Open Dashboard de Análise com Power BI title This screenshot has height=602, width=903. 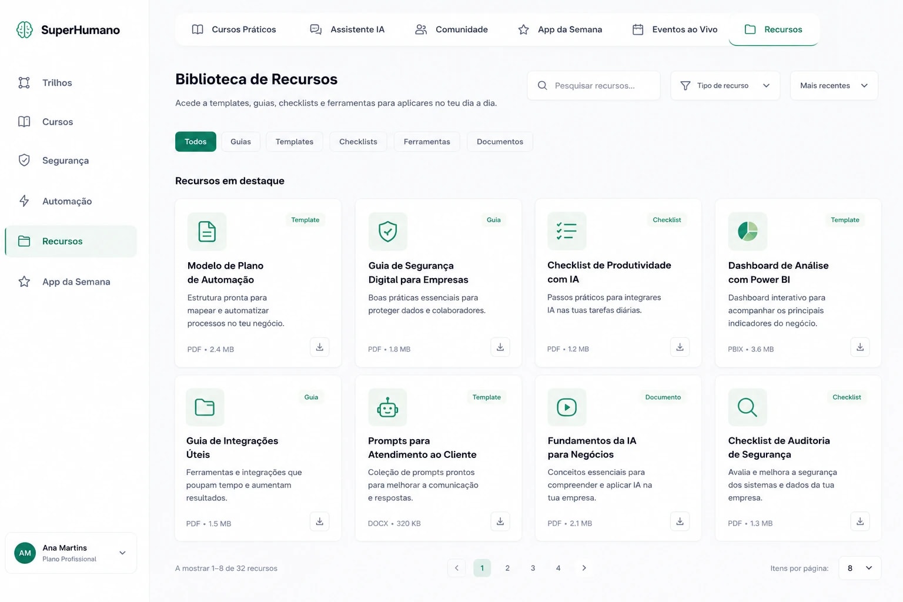point(778,272)
